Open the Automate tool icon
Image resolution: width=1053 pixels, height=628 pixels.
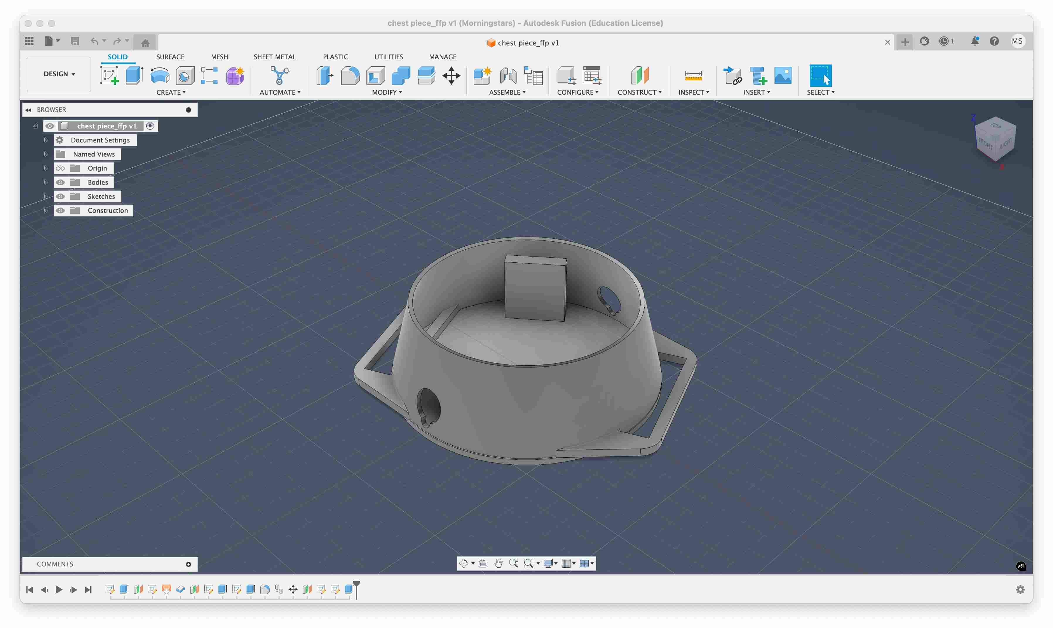(x=280, y=76)
